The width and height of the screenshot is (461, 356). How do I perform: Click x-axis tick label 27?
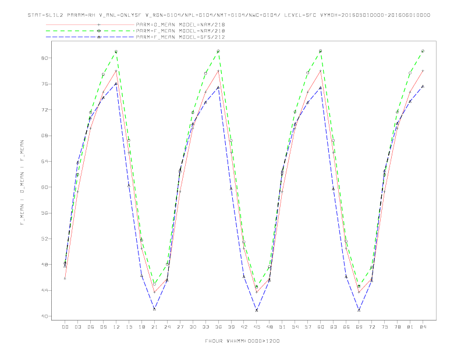(180, 327)
